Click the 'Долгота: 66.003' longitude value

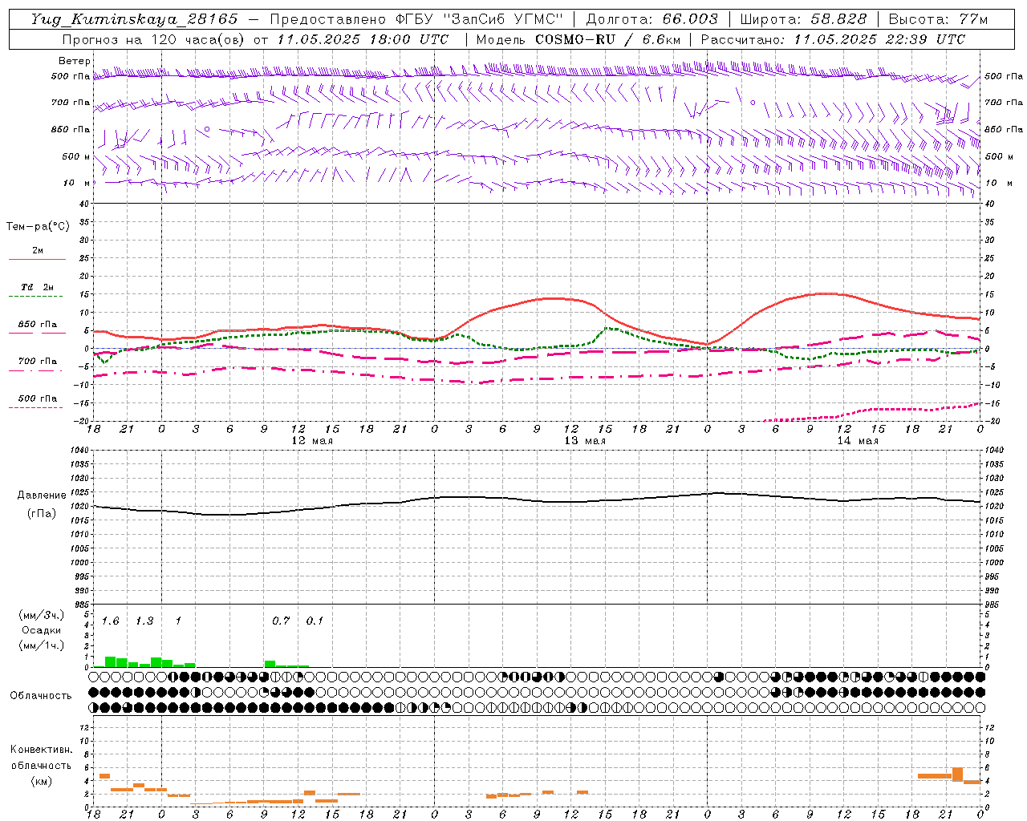pos(652,19)
